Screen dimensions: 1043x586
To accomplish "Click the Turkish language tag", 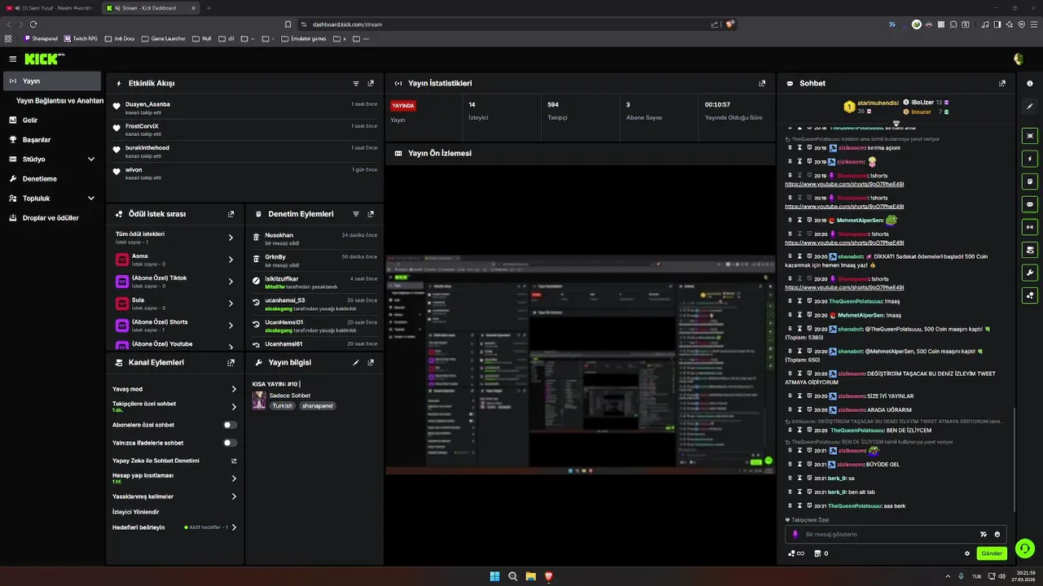I will click(282, 405).
